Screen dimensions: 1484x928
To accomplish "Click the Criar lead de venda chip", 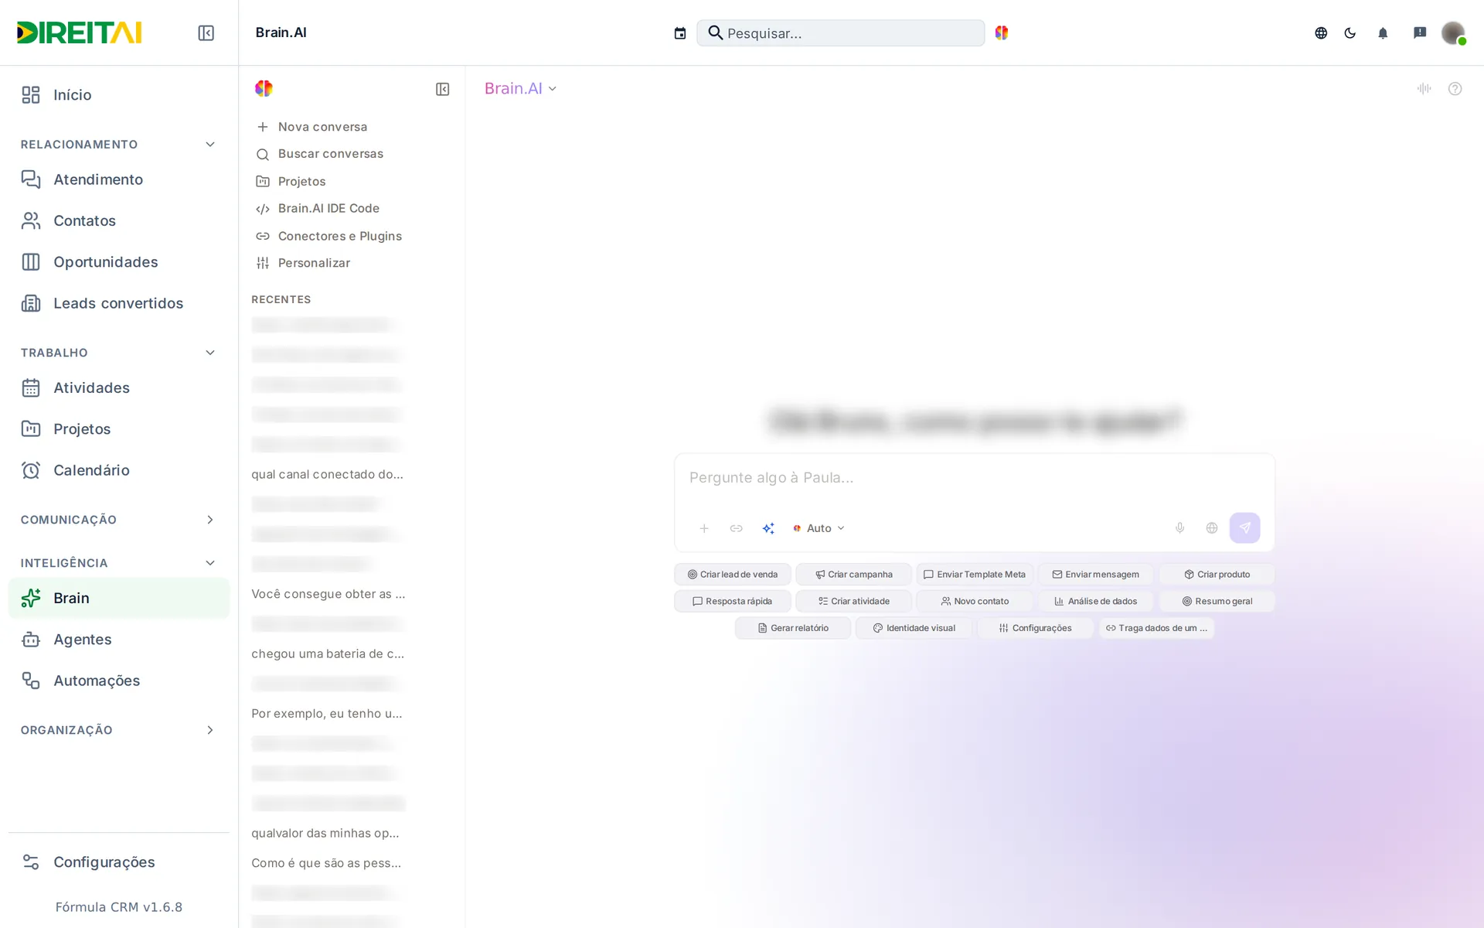I will pyautogui.click(x=732, y=575).
